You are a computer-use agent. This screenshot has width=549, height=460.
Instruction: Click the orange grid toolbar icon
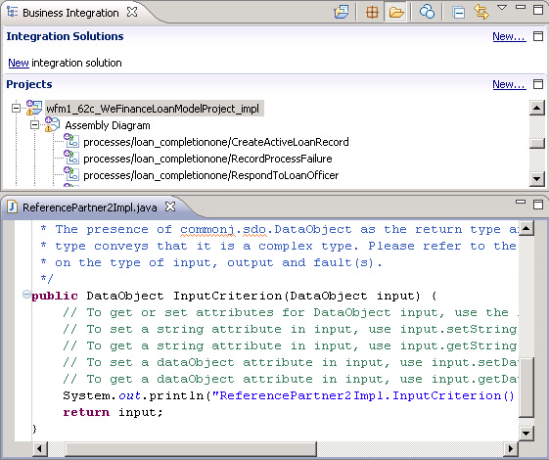click(x=372, y=13)
